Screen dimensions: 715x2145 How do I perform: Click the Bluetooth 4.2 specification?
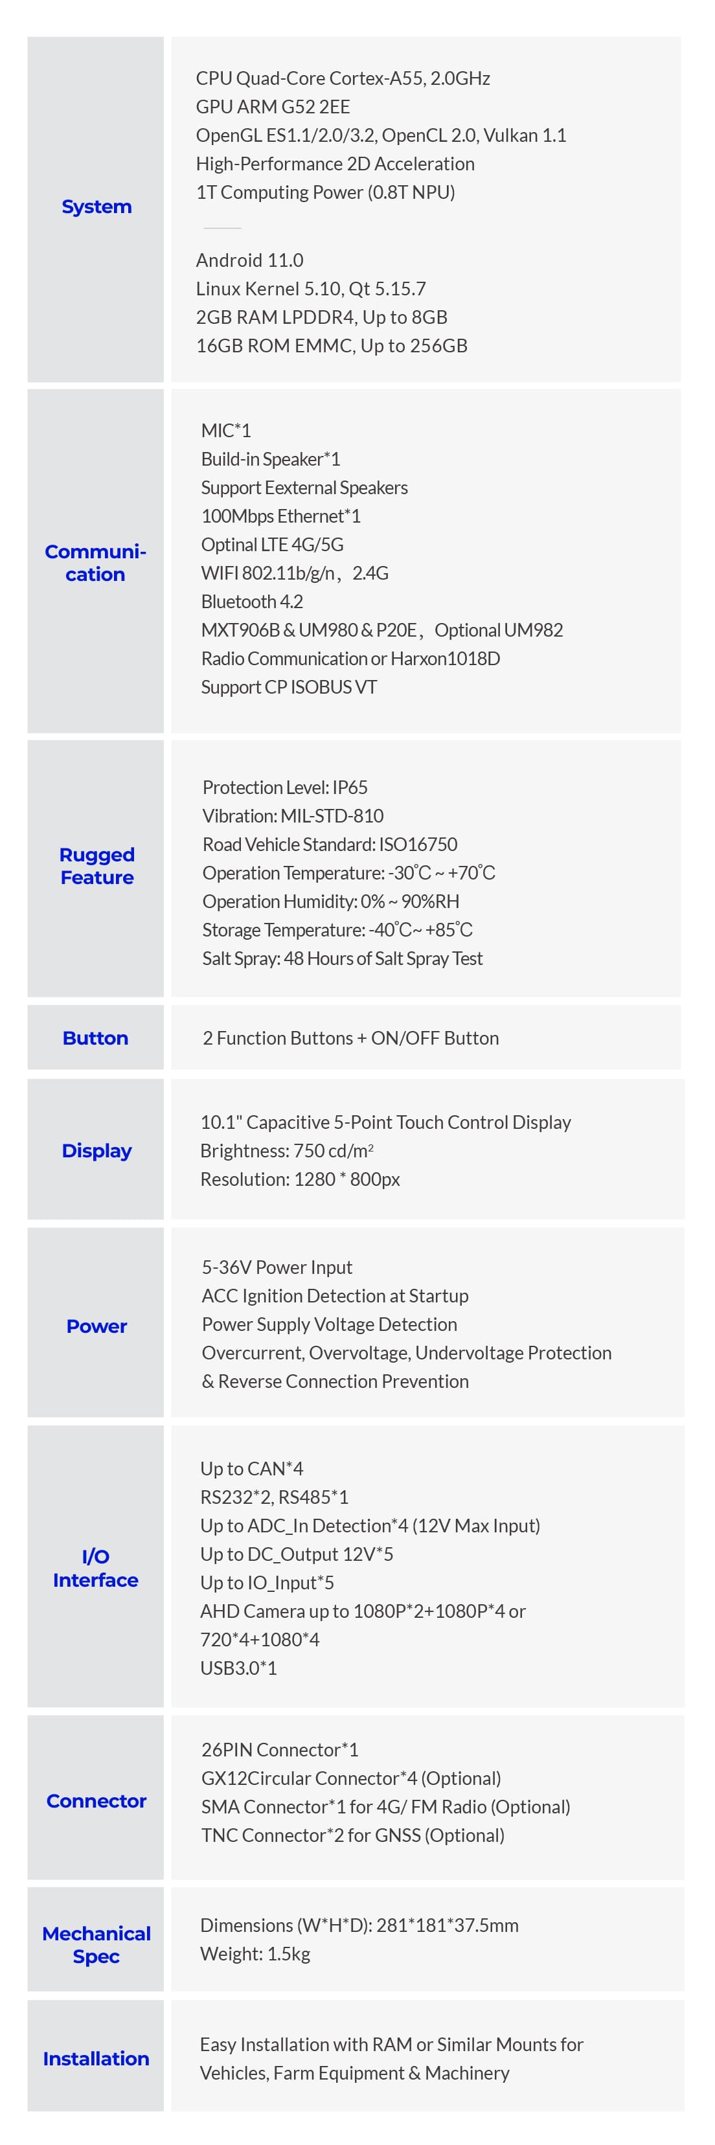coord(252,601)
